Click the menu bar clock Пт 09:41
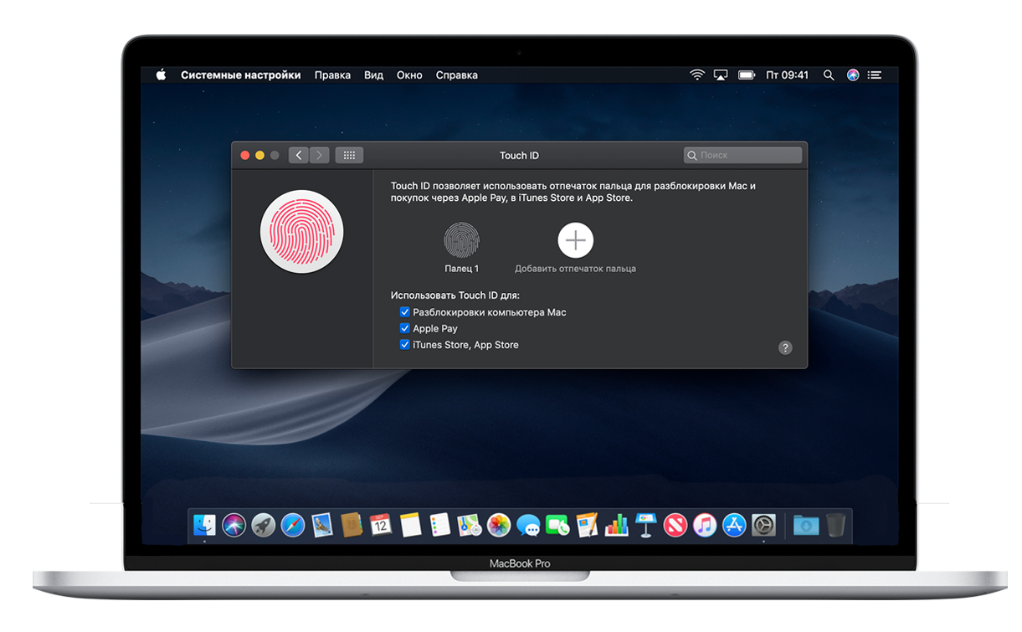The height and width of the screenshot is (632, 1022). click(x=788, y=75)
